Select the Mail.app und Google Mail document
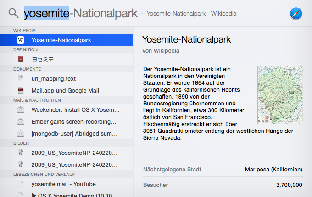Image resolution: width=312 pixels, height=197 pixels. tap(65, 90)
